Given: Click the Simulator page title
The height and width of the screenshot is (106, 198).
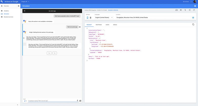Looking at the screenshot, I should tap(26, 6).
